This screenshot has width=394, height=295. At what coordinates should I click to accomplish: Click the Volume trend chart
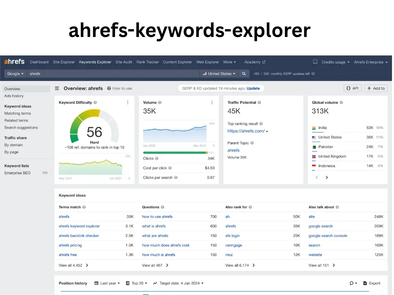[175, 133]
